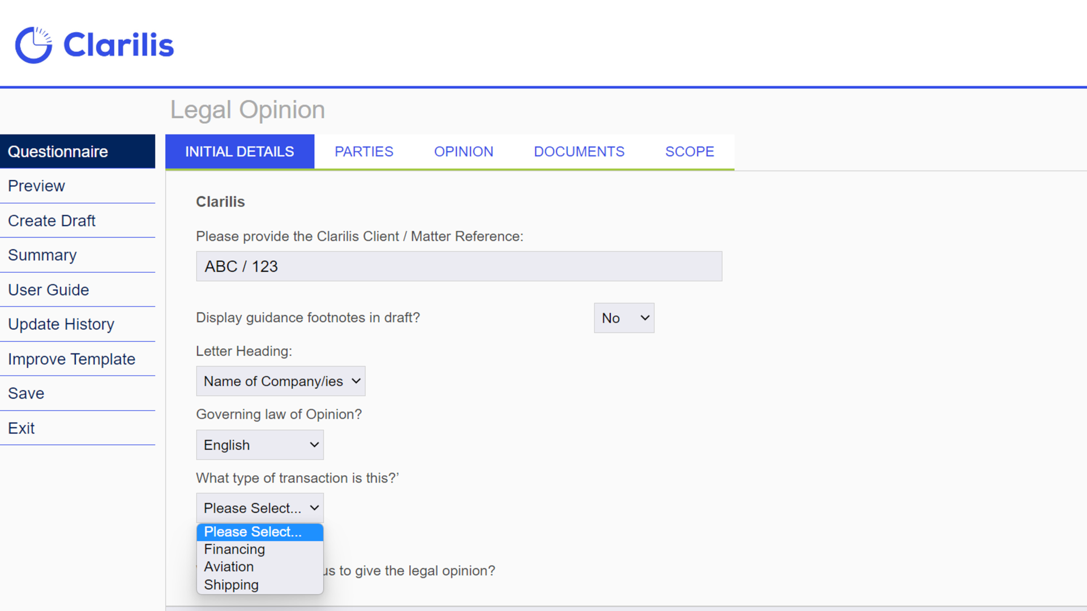Click the Display guidance footnotes question text

(x=308, y=318)
